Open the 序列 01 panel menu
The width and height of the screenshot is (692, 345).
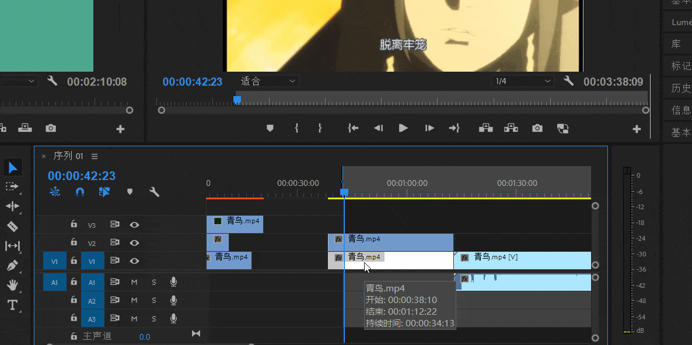pos(94,156)
